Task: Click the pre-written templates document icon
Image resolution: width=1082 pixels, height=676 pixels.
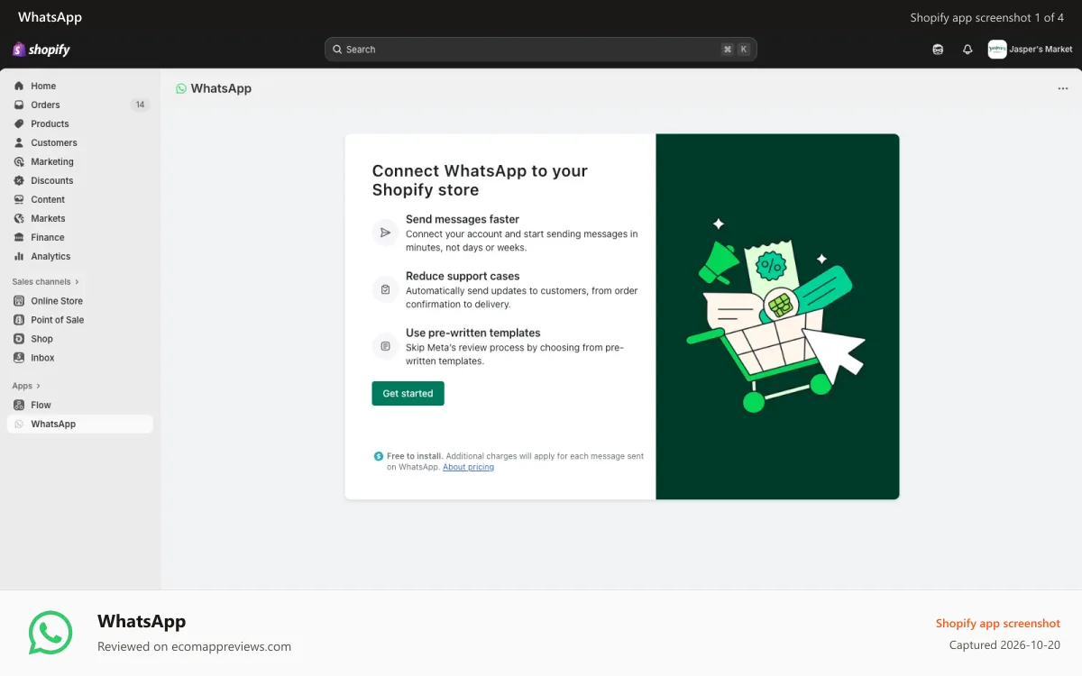Action: (385, 346)
